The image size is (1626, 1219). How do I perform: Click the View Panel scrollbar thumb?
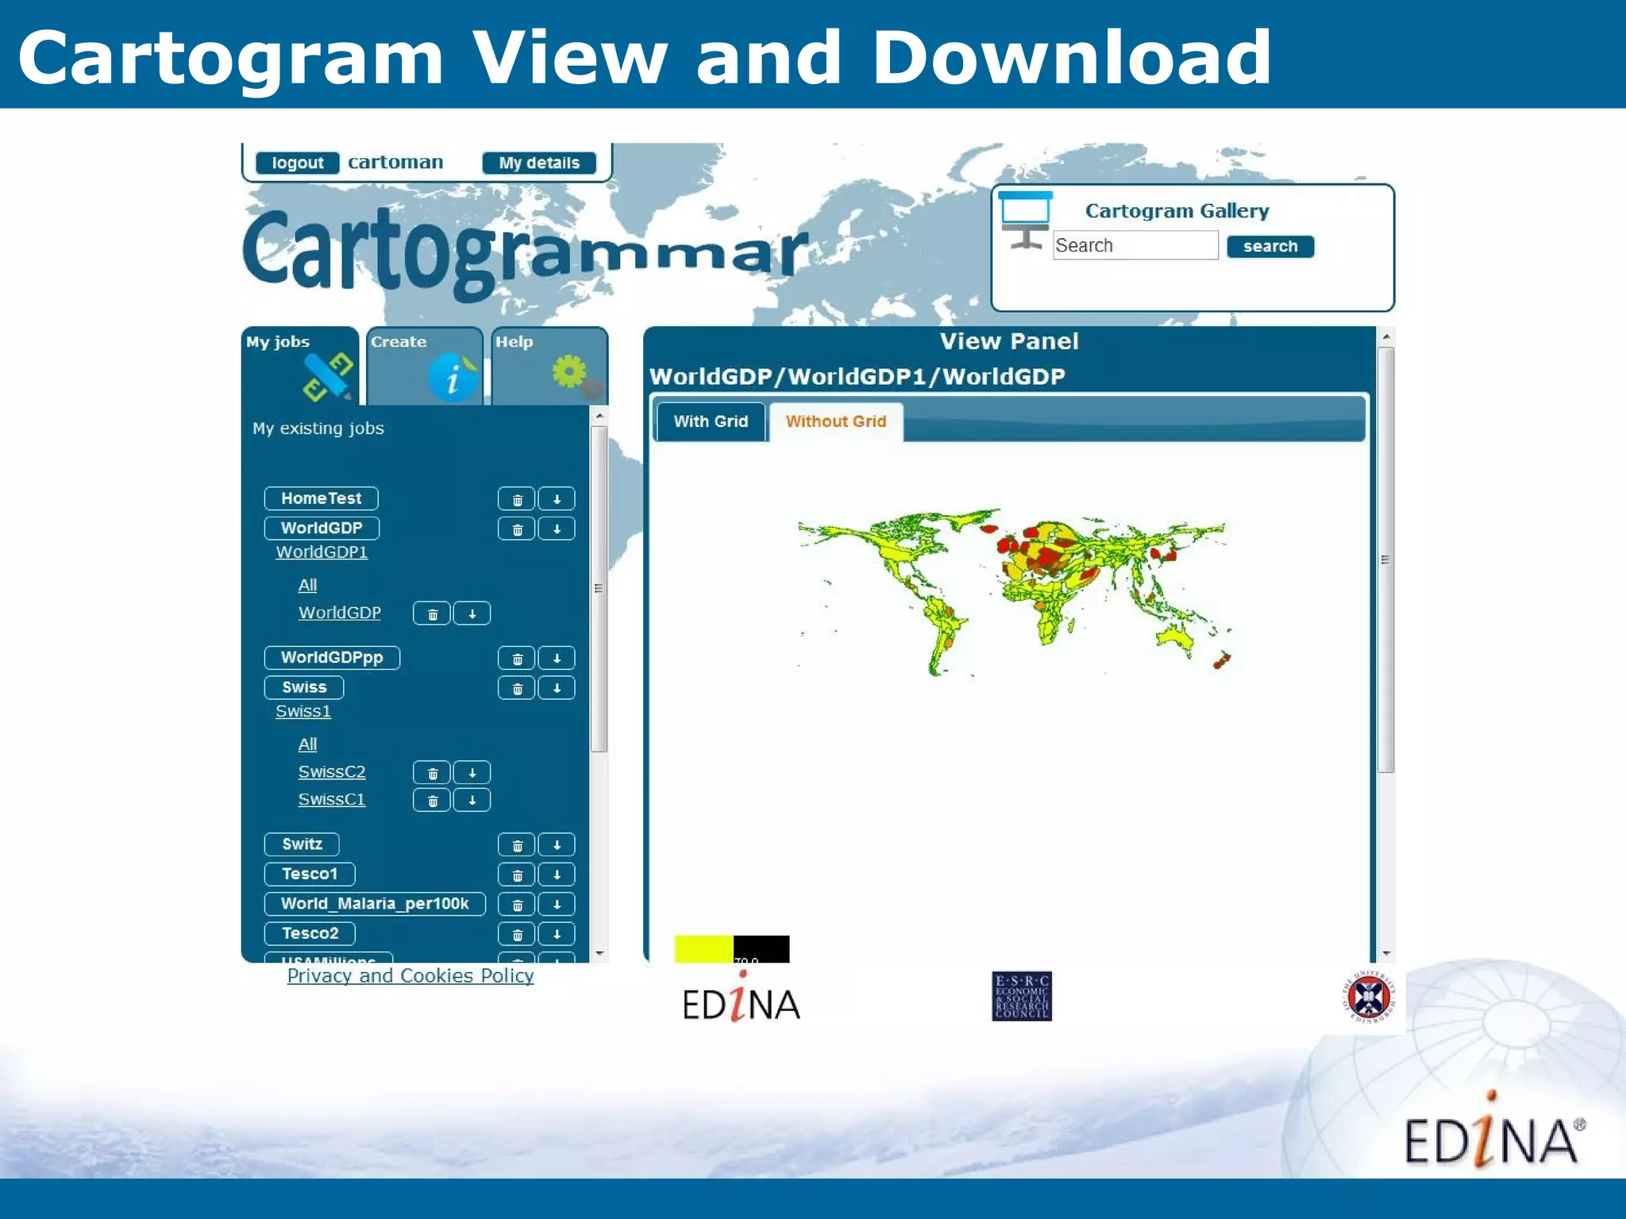tap(1385, 560)
